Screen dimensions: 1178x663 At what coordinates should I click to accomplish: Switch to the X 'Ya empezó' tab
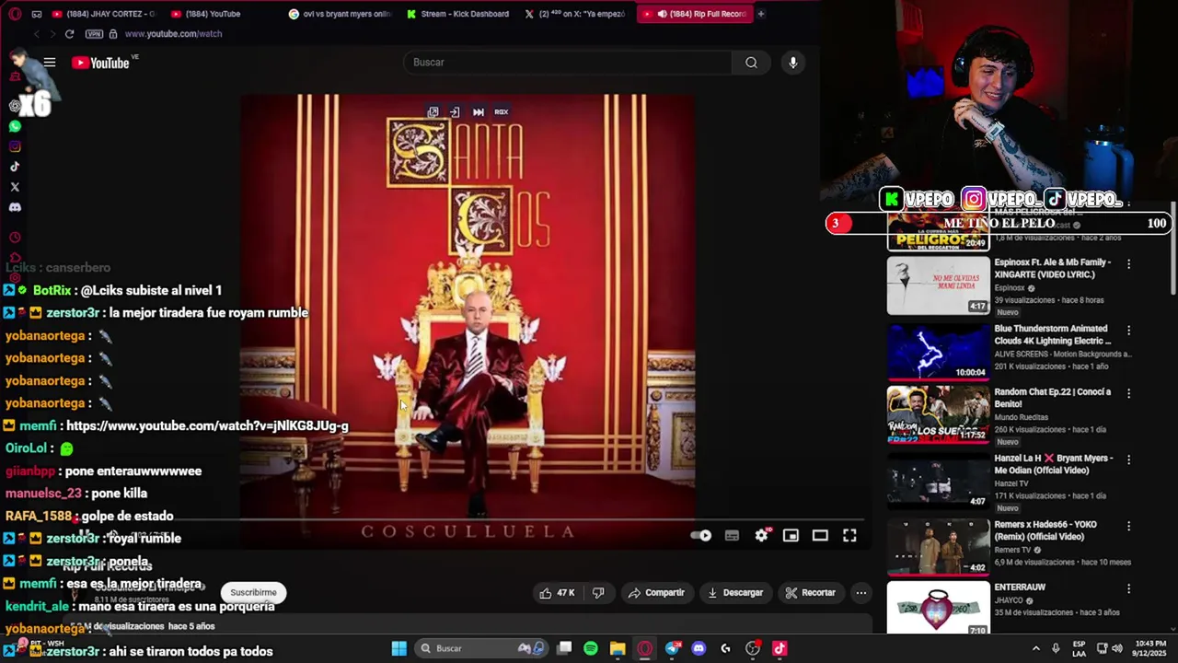575,14
